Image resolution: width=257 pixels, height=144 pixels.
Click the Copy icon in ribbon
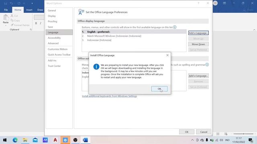(x=12, y=20)
